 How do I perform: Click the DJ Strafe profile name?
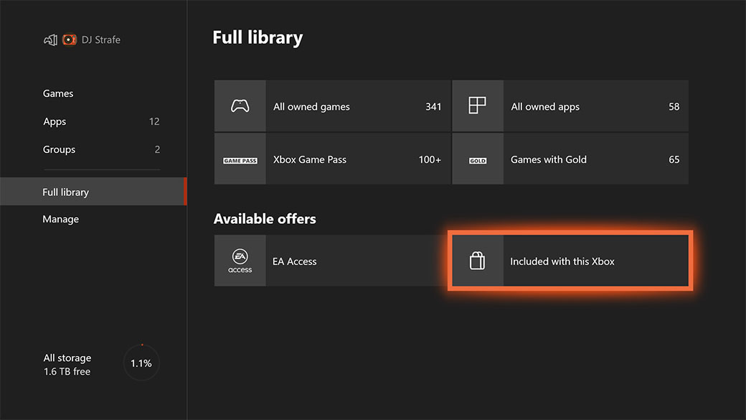[x=101, y=39]
